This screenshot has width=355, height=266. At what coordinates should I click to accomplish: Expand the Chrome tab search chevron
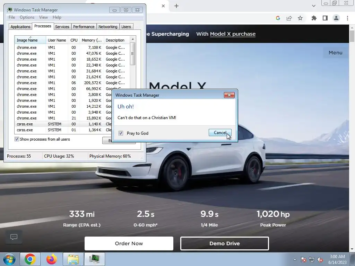(313, 6)
